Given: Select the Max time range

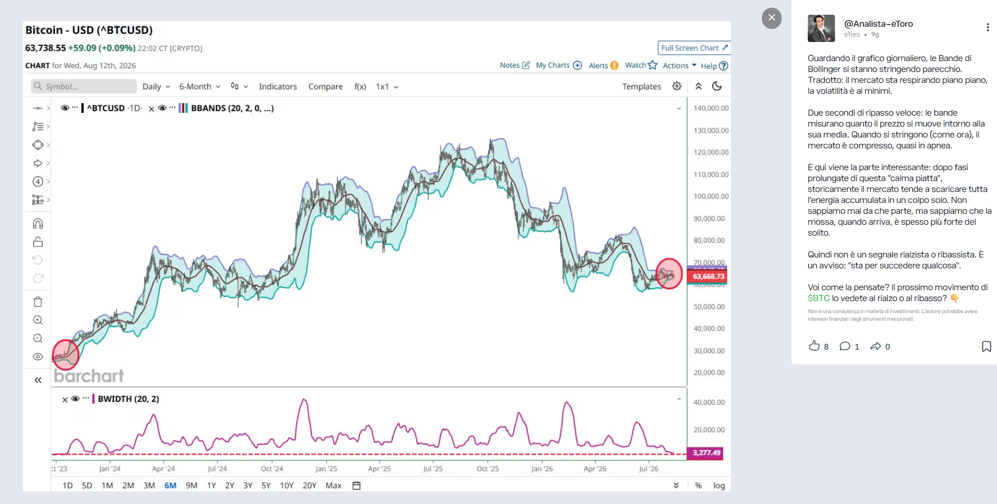Looking at the screenshot, I should (x=334, y=485).
